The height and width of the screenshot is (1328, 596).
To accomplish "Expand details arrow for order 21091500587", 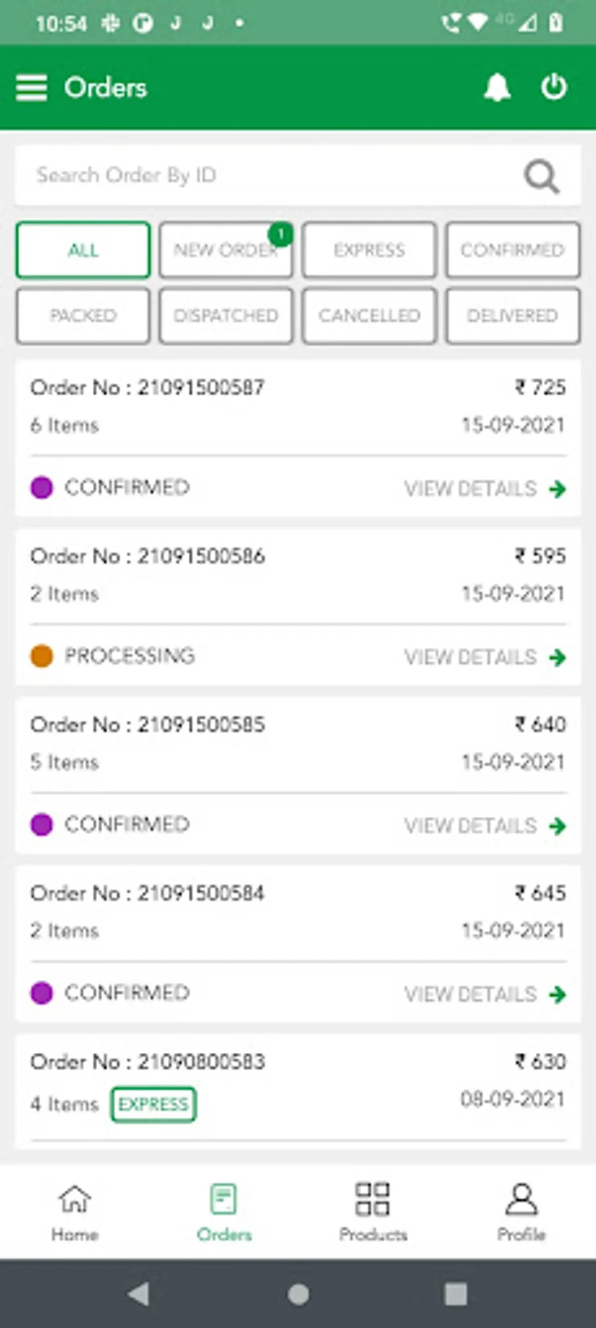I will click(x=558, y=489).
